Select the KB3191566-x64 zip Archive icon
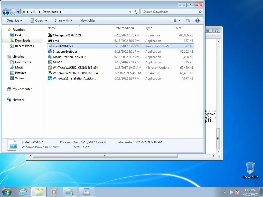 pos(50,73)
